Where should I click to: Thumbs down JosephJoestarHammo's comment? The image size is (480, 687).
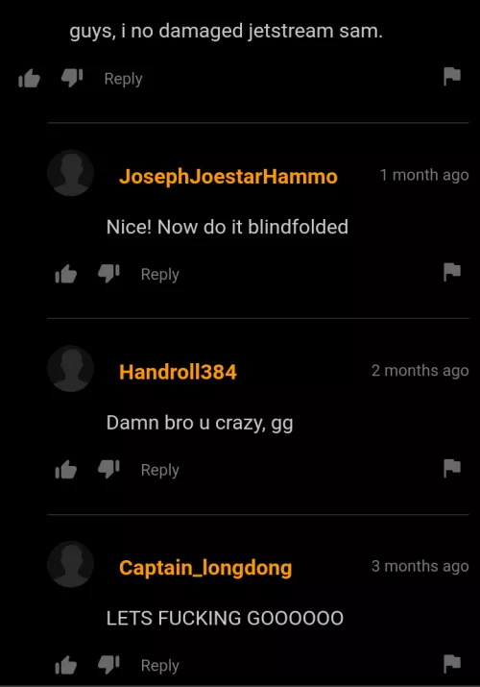(108, 274)
